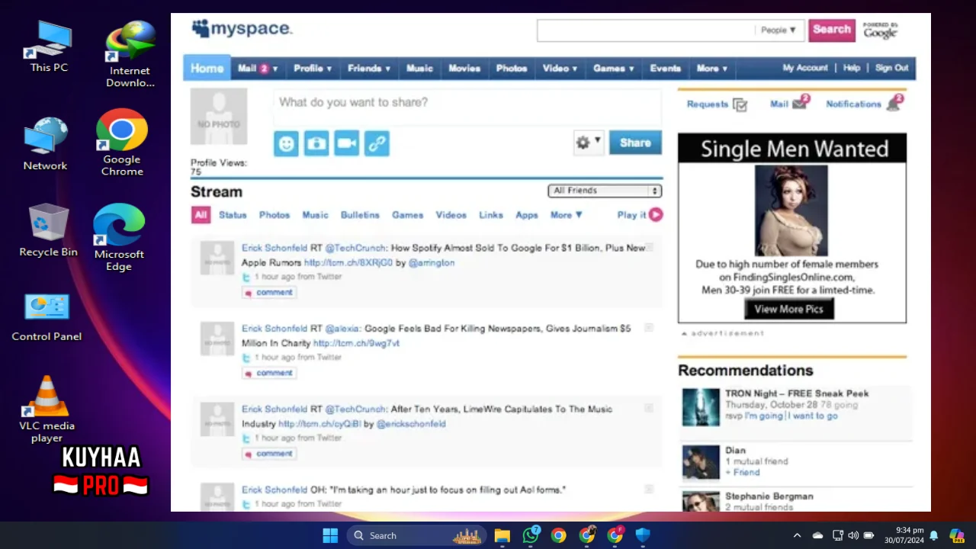Screen dimensions: 976x549
Task: Click I'm going for TRON Night
Action: 764,416
